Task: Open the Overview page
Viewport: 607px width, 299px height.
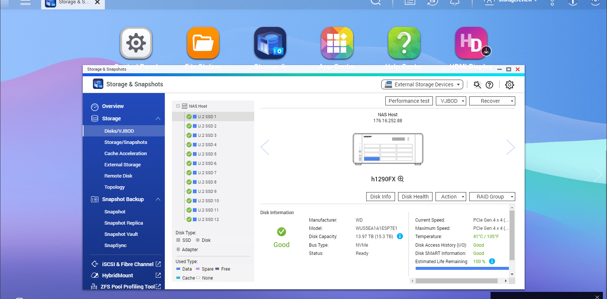Action: pos(113,106)
